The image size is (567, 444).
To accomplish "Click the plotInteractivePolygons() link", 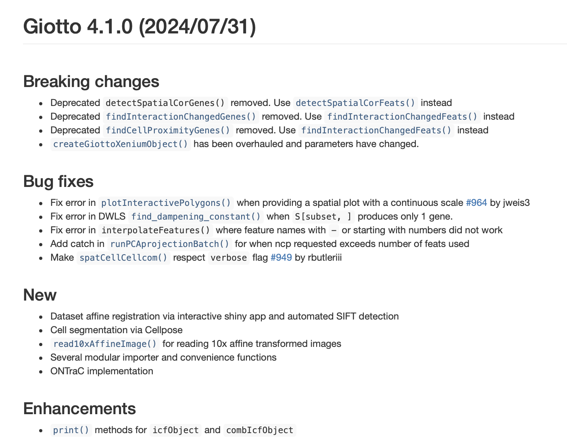I will (166, 203).
